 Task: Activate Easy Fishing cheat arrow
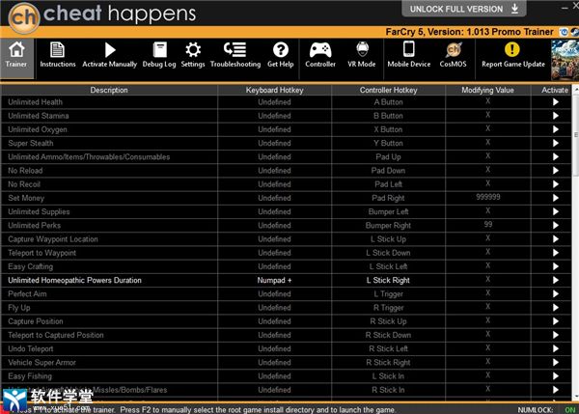point(556,376)
